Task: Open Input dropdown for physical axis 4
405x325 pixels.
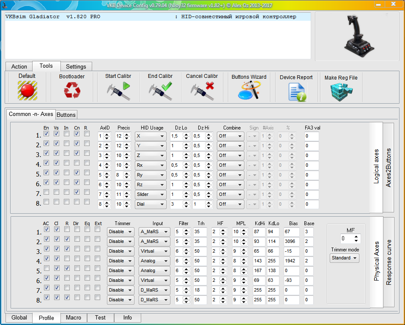Action: coord(154,261)
